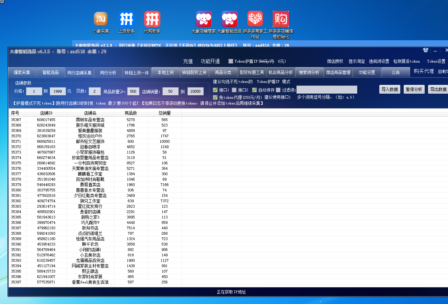Screen dimensions: 448x304
Task: Launch the 拼多多商家工作台 icon
Action: 255,25
